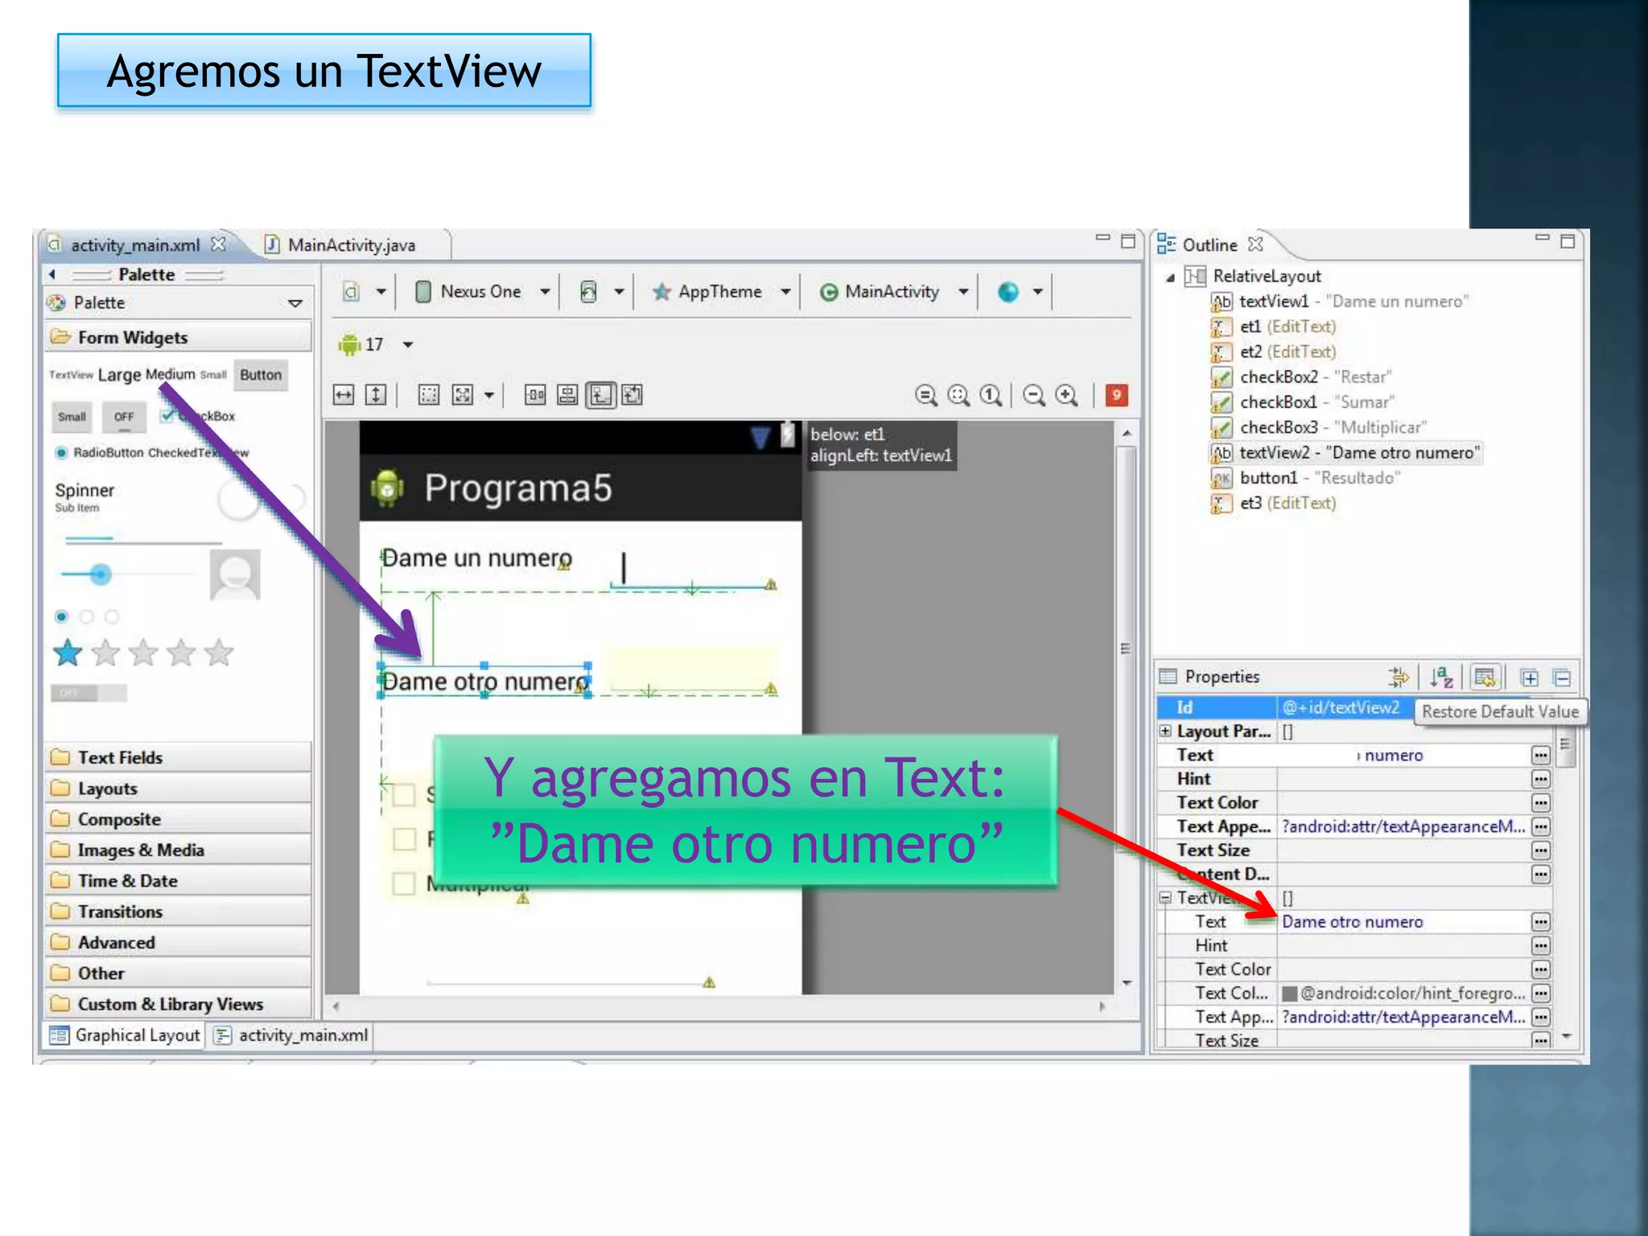The image size is (1648, 1236).
Task: Click alphabetical sort icon in Properties
Action: click(1441, 678)
